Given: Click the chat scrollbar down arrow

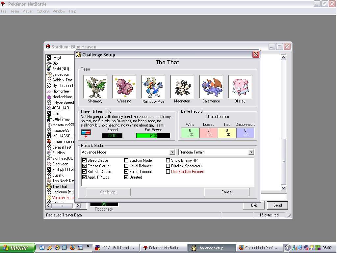Looking at the screenshot, I should coord(283,187).
